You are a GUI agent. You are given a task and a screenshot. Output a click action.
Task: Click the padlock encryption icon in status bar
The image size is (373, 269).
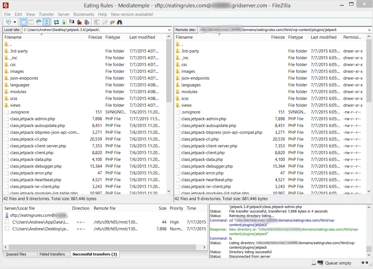[314, 263]
